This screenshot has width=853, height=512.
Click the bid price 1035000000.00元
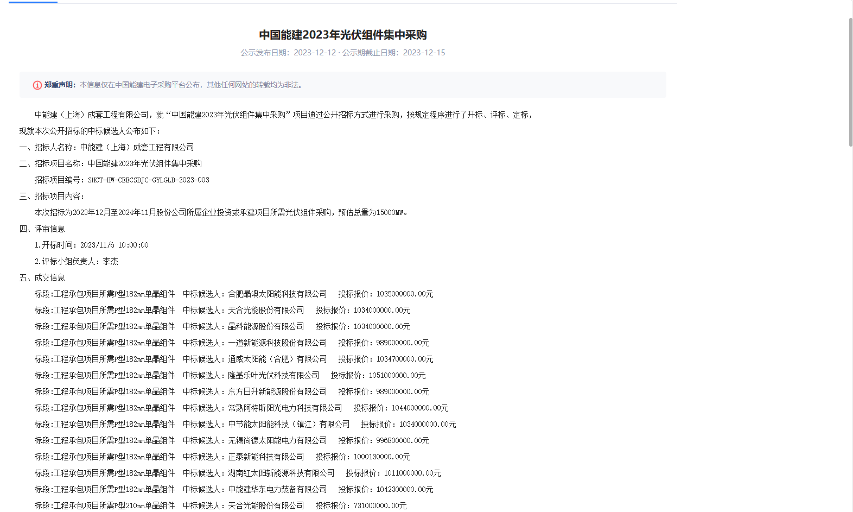pos(405,294)
